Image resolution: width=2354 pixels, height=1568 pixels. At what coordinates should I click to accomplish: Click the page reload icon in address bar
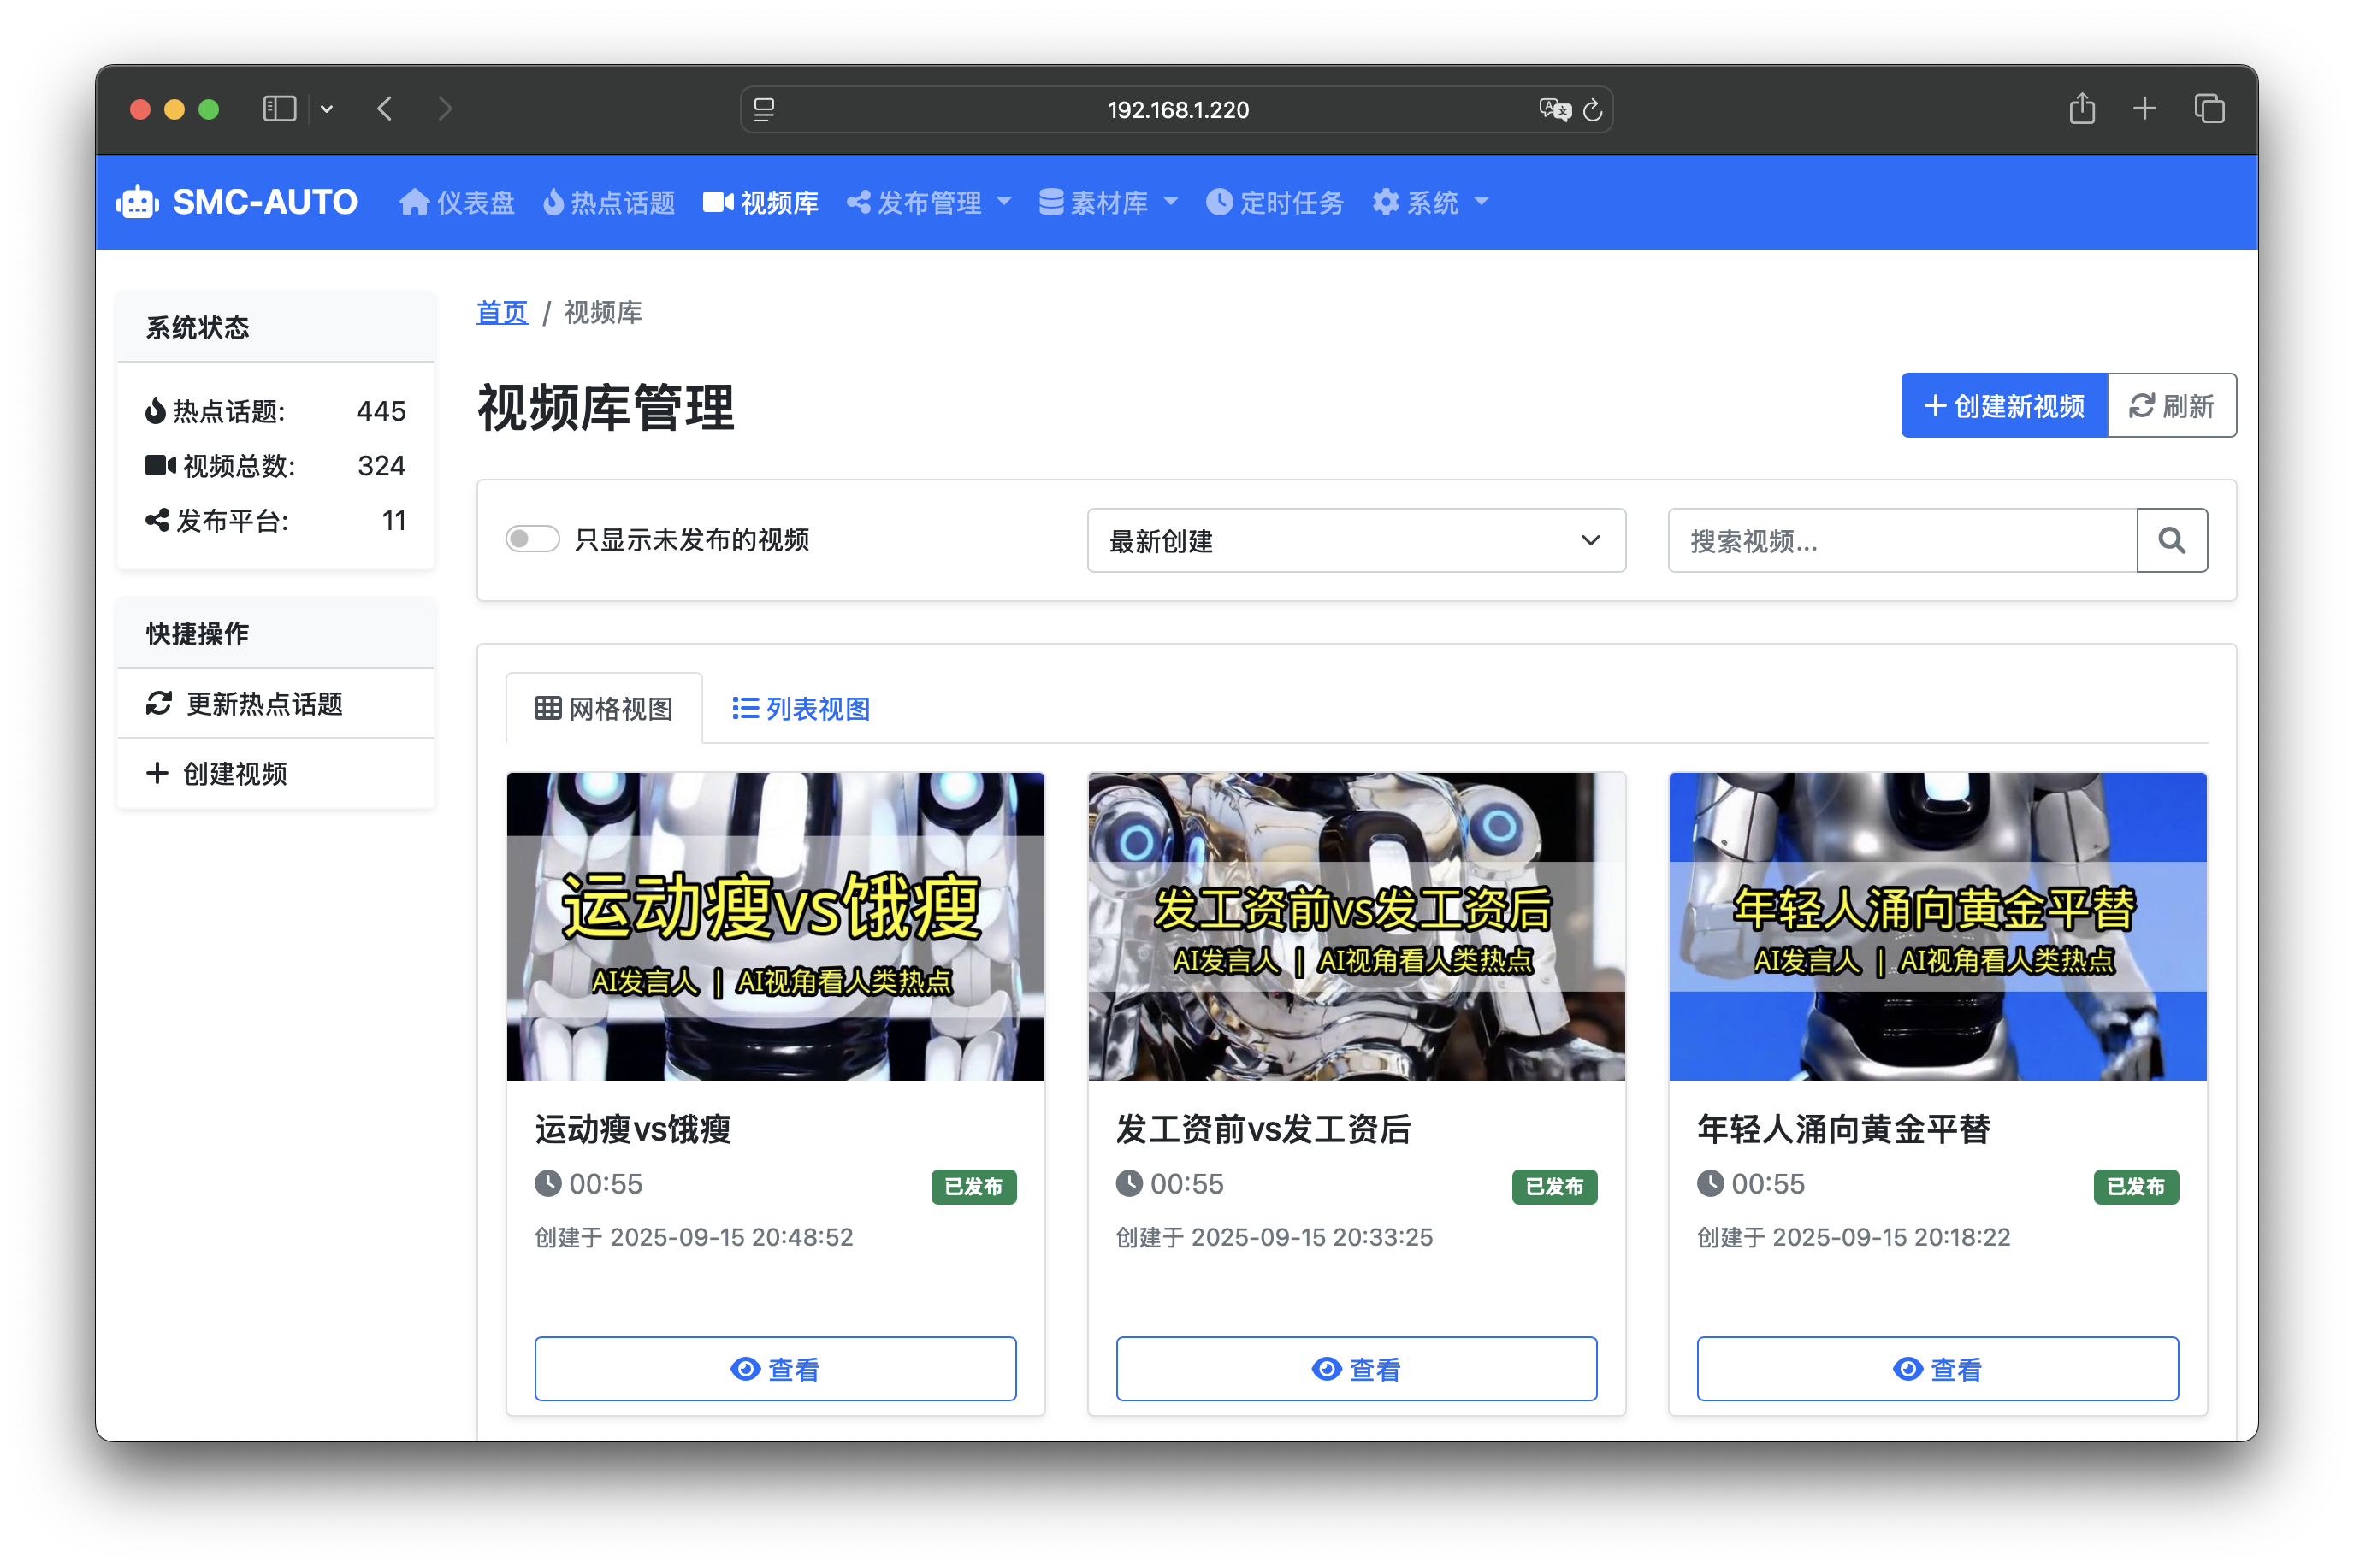[1593, 110]
